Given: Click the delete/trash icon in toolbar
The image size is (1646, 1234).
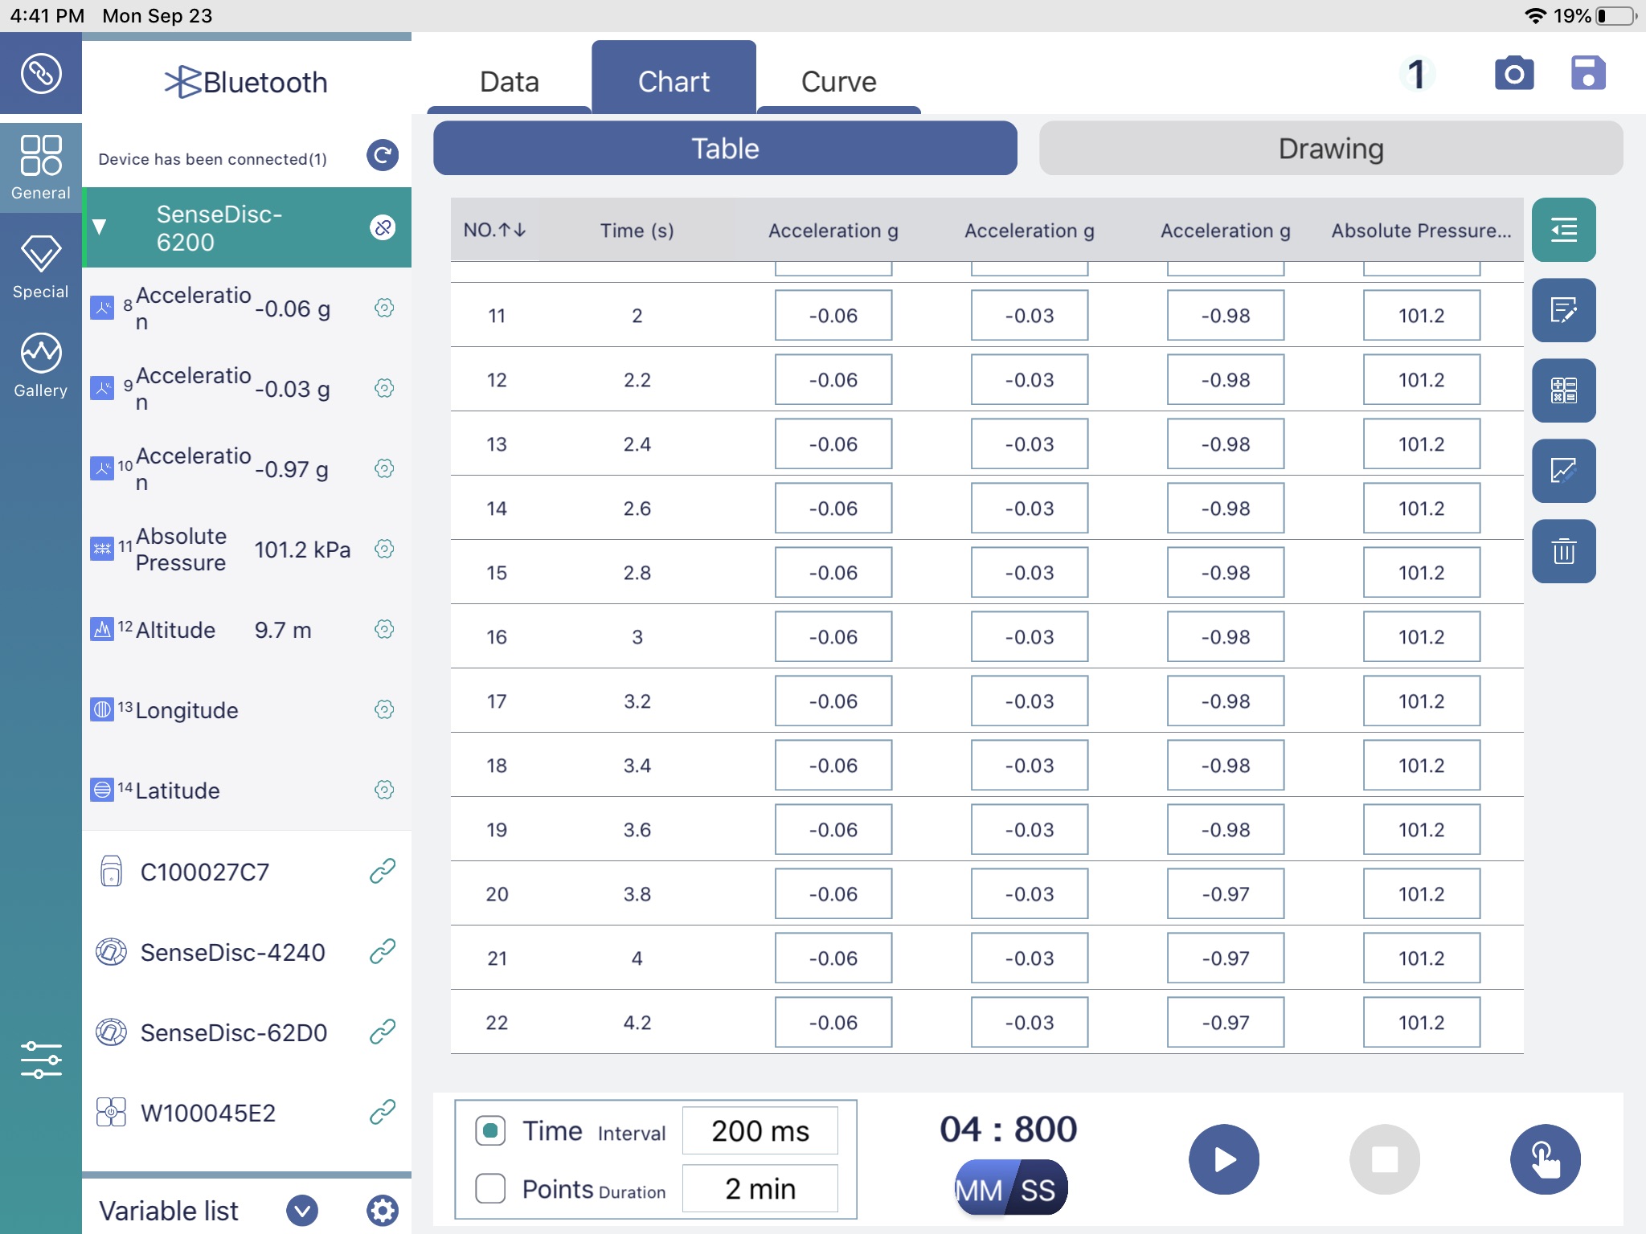Looking at the screenshot, I should [1563, 551].
